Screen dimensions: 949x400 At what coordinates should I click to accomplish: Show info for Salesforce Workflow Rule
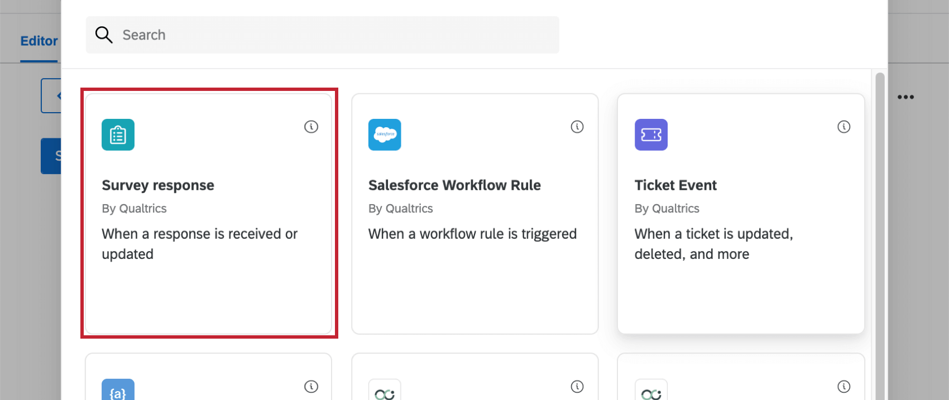coord(577,127)
